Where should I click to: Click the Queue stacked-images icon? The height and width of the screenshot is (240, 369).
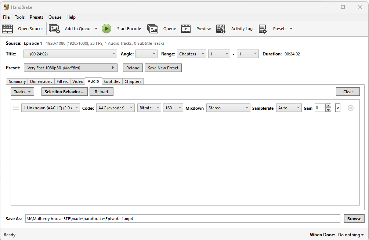pyautogui.click(x=153, y=29)
